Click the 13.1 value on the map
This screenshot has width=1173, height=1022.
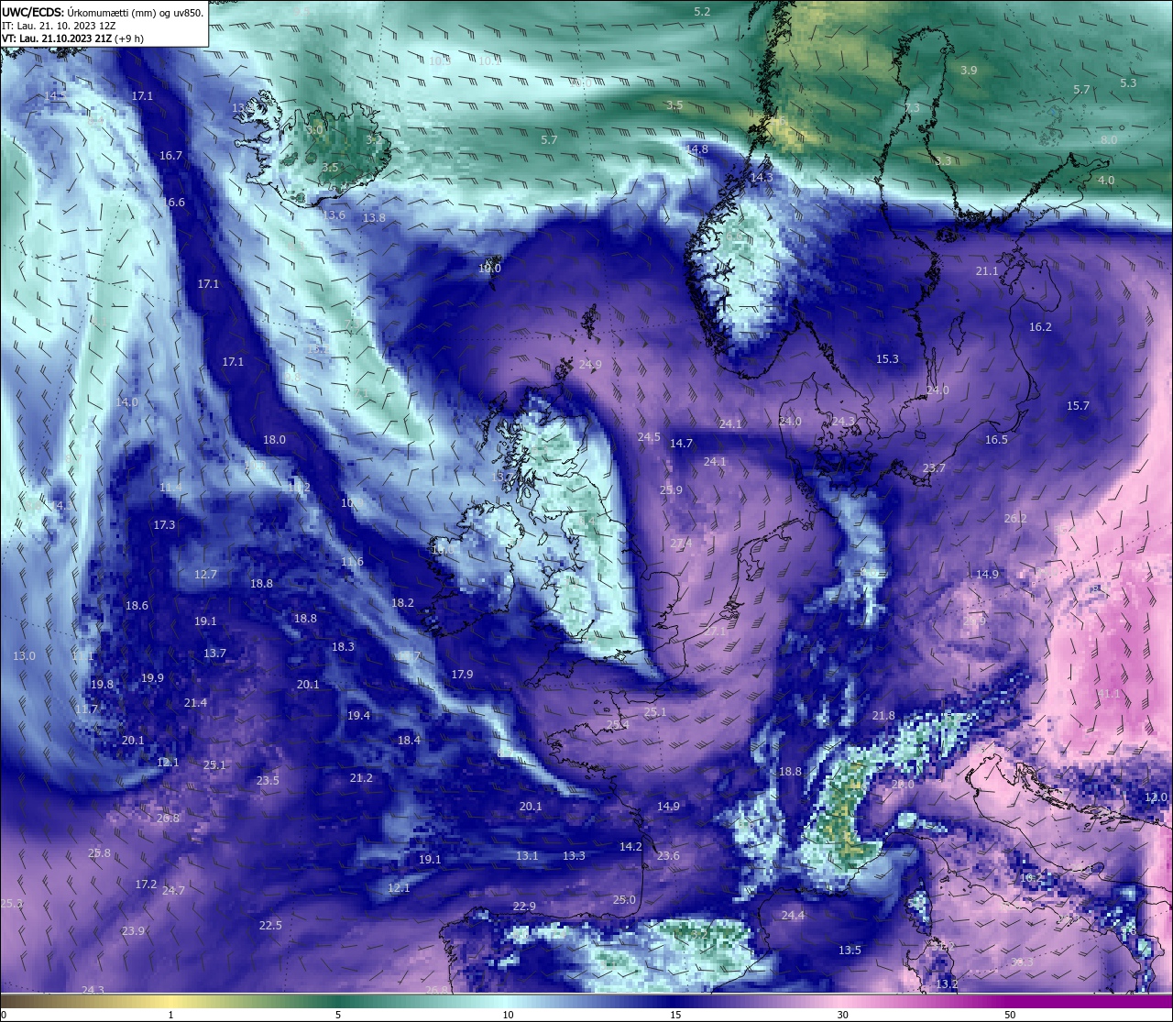click(x=528, y=856)
